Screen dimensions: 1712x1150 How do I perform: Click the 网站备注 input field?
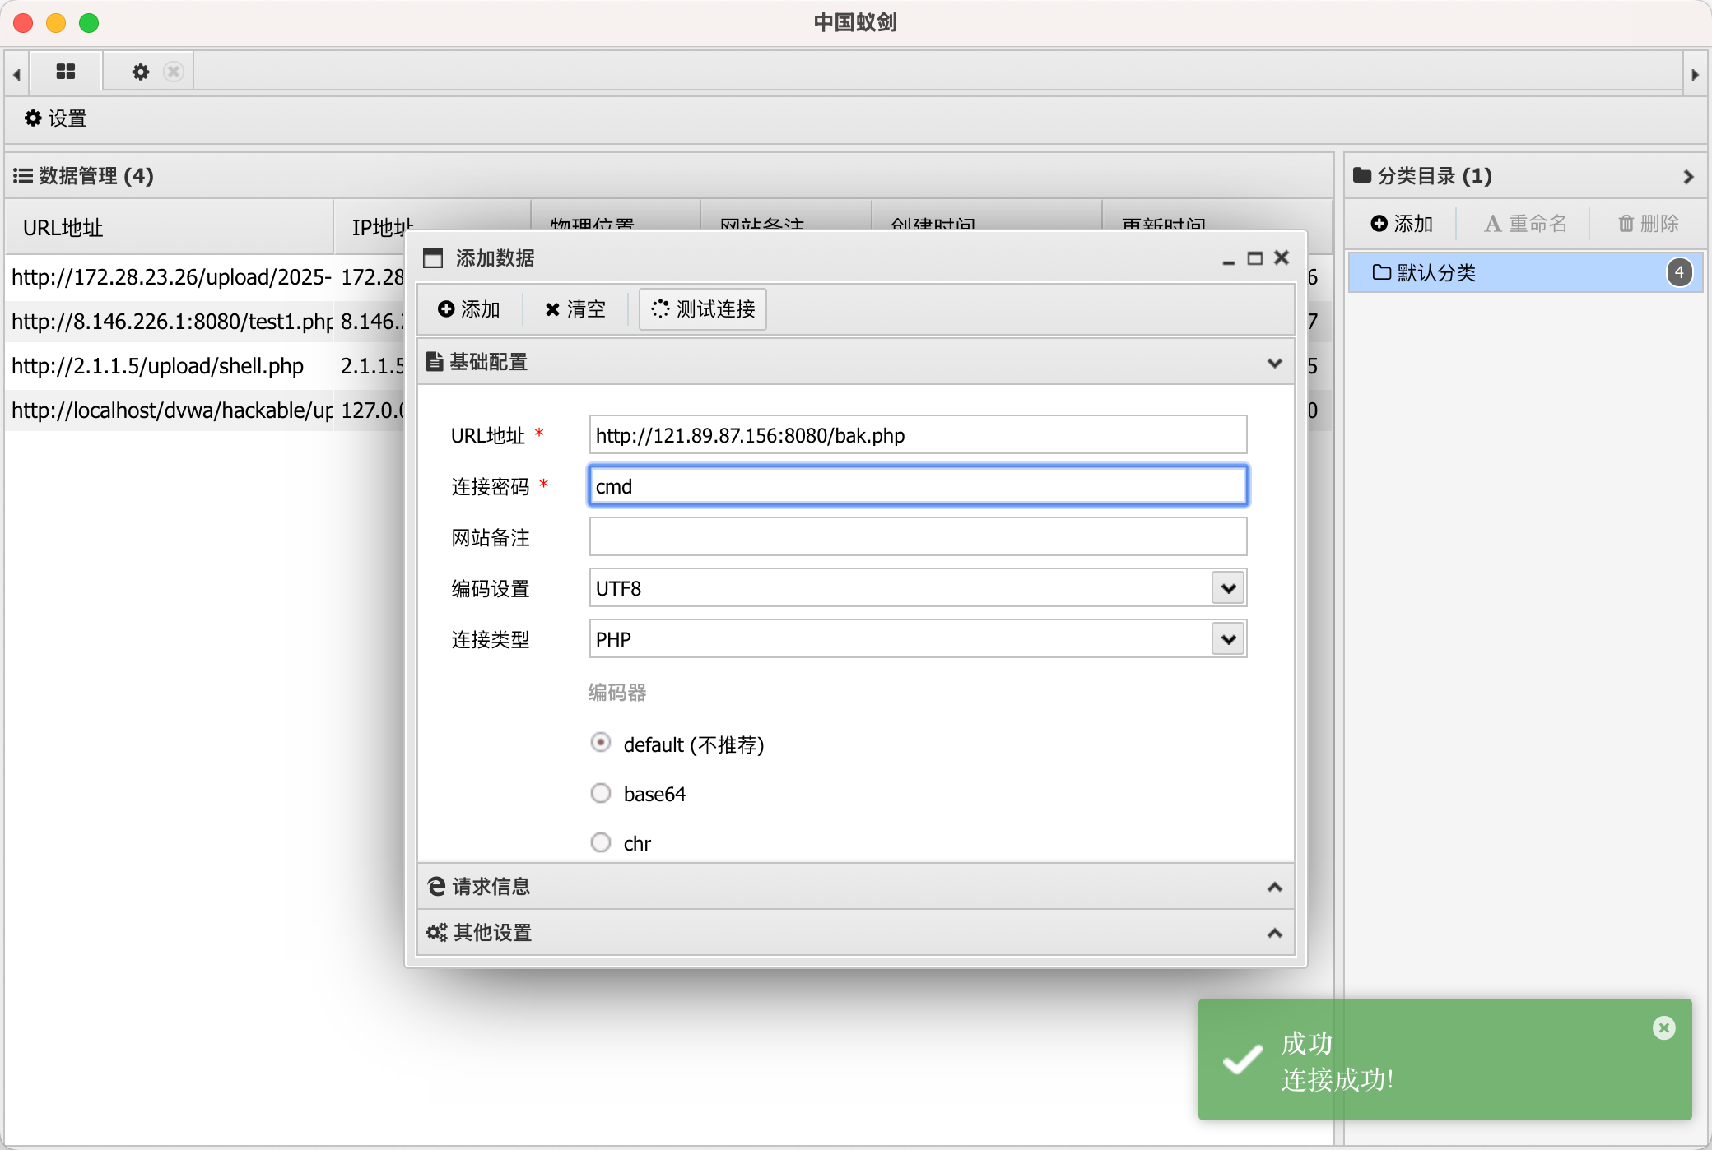point(918,537)
